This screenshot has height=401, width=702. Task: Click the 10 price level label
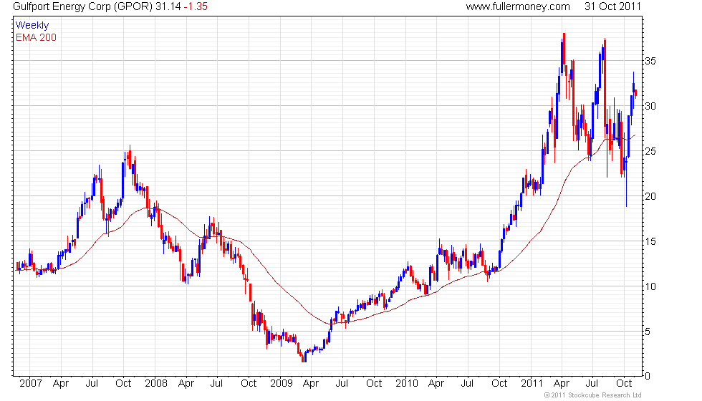point(650,286)
